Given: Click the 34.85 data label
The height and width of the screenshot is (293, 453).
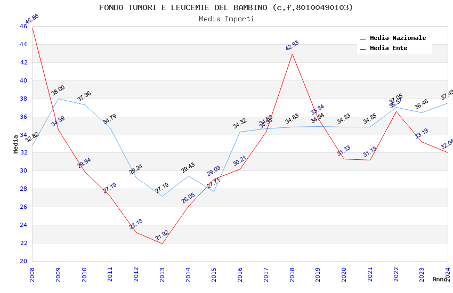Looking at the screenshot, I should coord(370,118).
